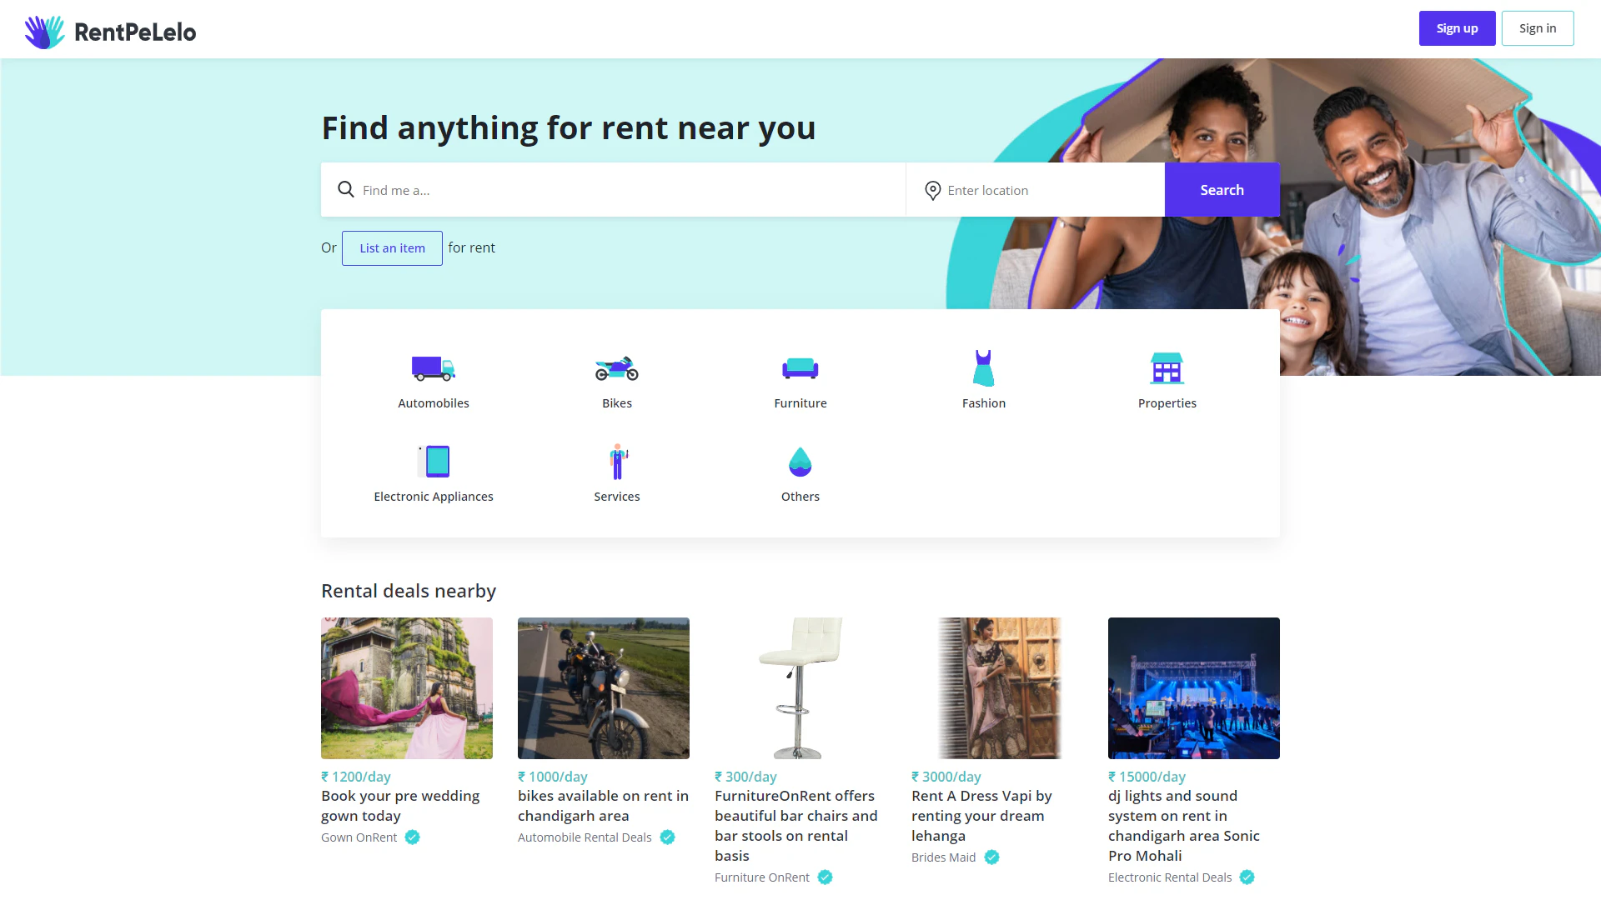
Task: Open the motorcycle rental listing image
Action: (603, 687)
